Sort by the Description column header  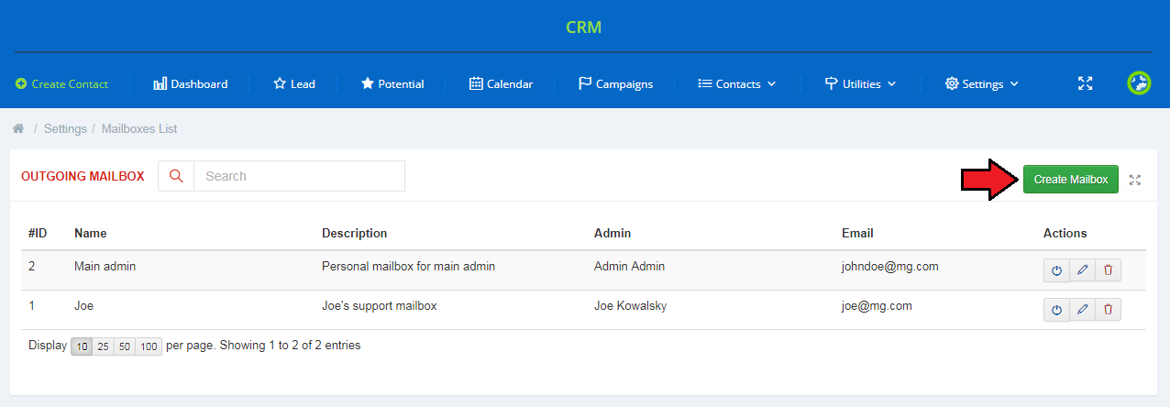(355, 234)
